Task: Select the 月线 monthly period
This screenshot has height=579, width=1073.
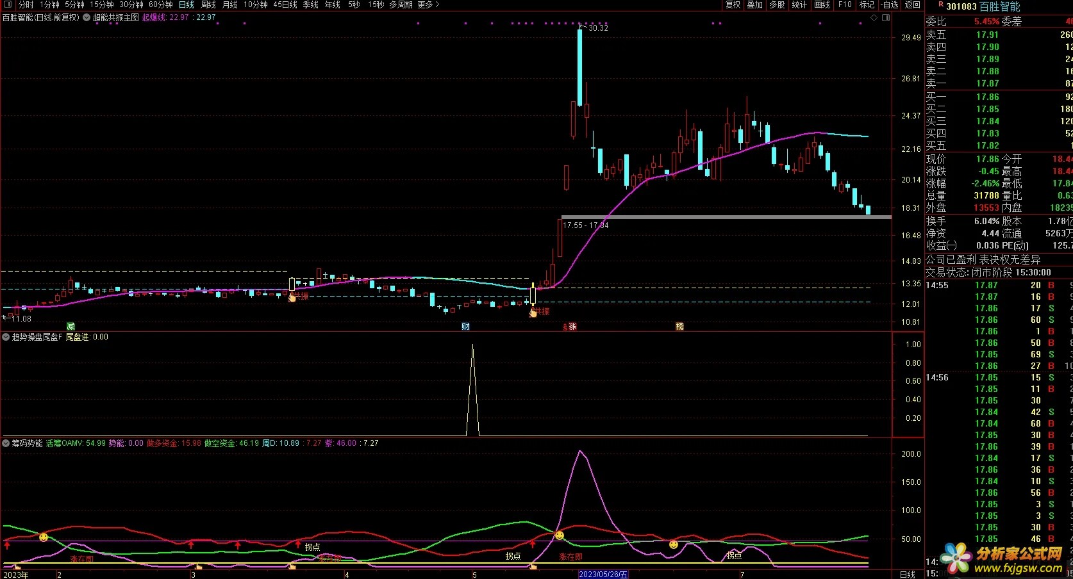Action: [230, 4]
